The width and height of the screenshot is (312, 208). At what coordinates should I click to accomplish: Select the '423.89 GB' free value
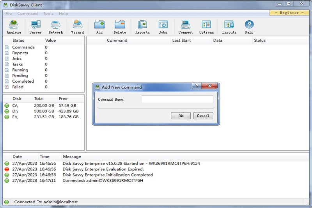[x=69, y=111]
